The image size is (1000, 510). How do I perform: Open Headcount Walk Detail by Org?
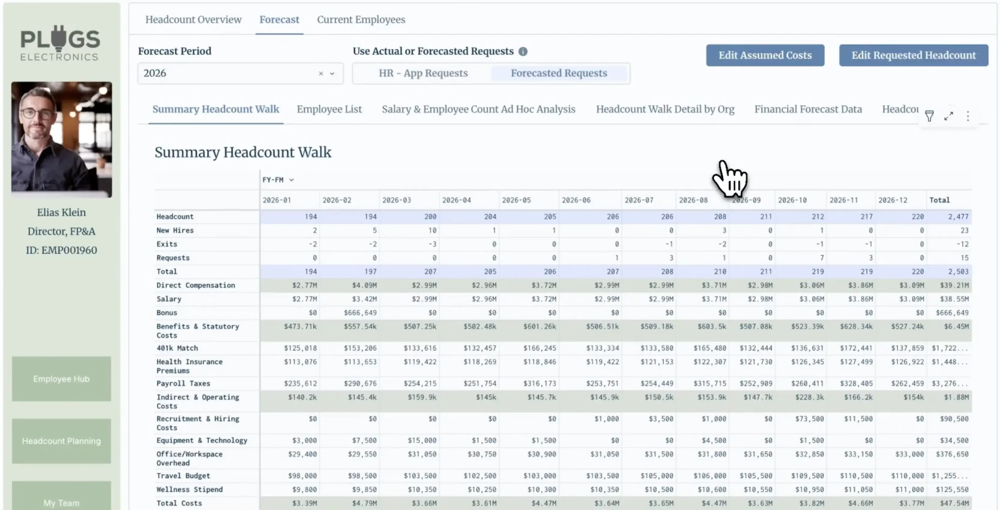665,109
